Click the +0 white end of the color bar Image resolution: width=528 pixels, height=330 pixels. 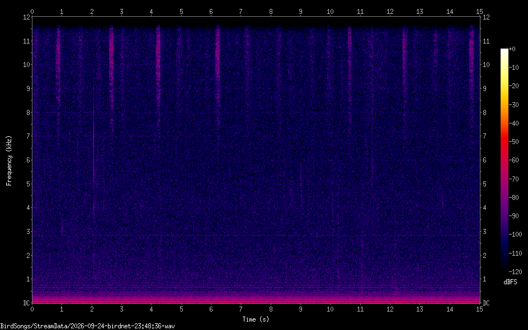tap(505, 51)
